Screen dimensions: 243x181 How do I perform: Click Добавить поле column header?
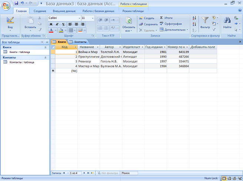(x=203, y=47)
